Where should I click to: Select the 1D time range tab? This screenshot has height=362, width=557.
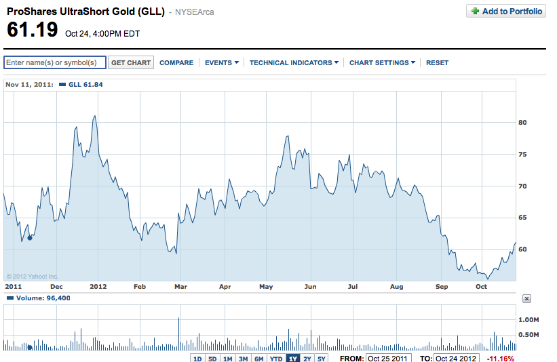tap(197, 358)
